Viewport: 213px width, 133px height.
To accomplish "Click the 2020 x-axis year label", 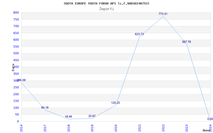I will click(116, 128).
